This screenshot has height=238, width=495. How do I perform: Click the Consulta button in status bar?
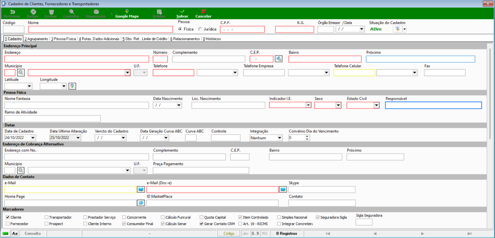click(x=33, y=233)
